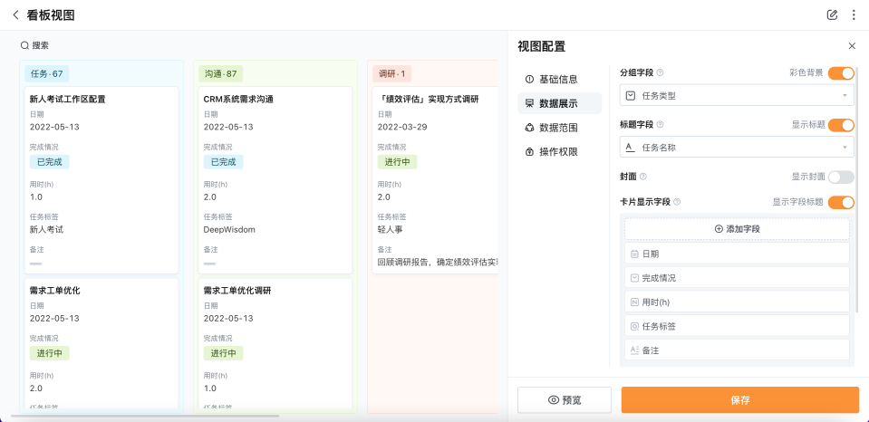Click the 操作权限 lock icon
This screenshot has height=422, width=869.
point(528,152)
